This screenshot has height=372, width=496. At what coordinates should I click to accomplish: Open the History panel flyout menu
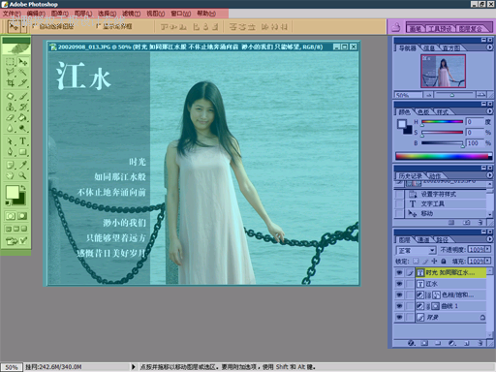coord(489,175)
